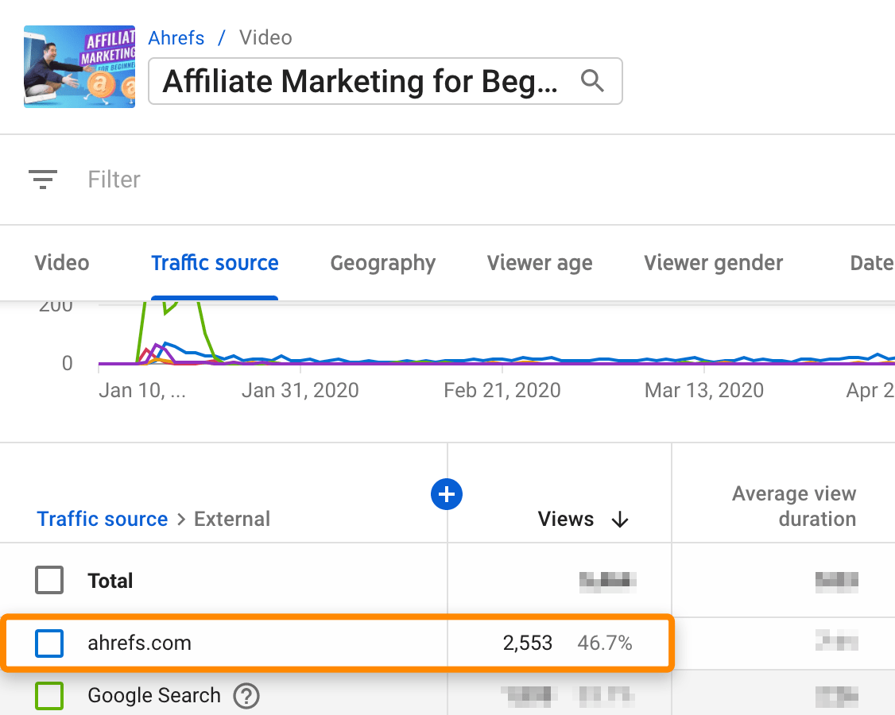Sort by Views using the arrow icon
895x715 pixels.
click(619, 519)
